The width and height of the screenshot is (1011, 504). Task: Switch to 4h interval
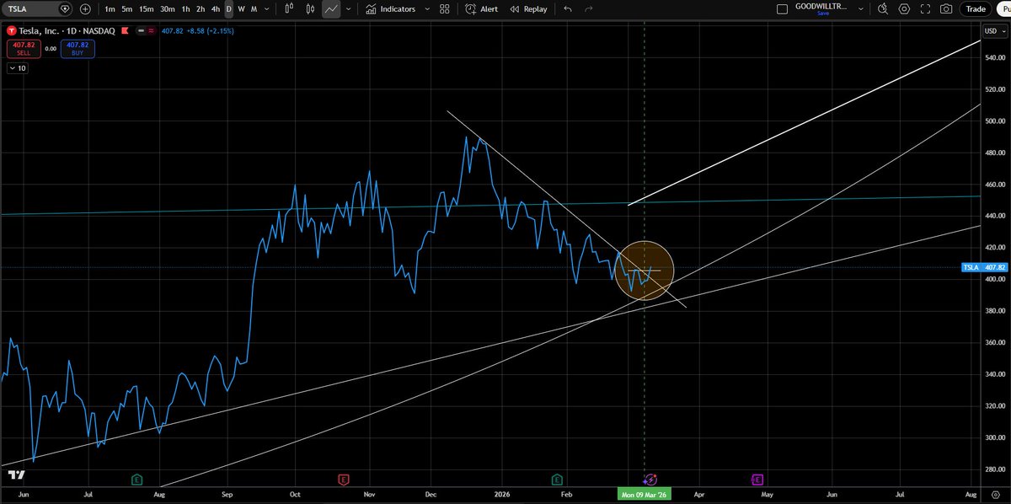tap(217, 9)
